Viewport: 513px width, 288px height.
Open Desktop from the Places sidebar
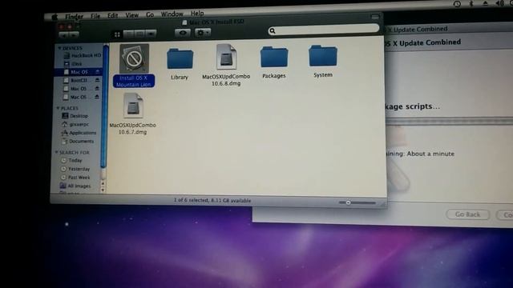tap(75, 116)
